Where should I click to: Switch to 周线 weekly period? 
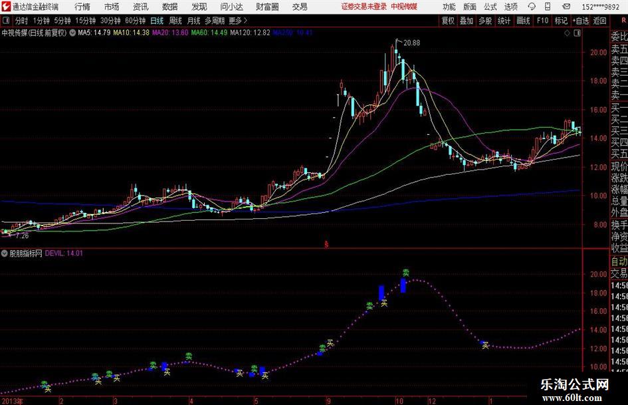(x=175, y=21)
